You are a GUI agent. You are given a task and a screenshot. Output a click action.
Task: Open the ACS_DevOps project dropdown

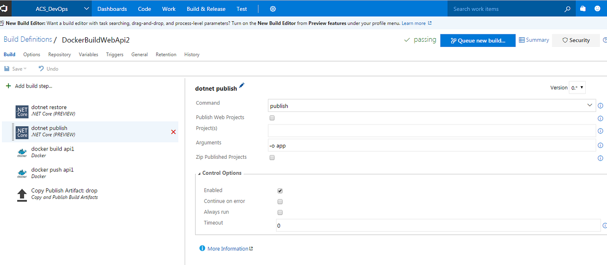coord(86,9)
